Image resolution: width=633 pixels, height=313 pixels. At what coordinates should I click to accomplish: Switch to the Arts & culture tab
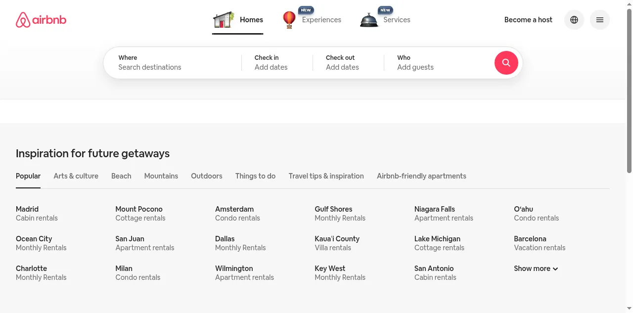coord(76,176)
